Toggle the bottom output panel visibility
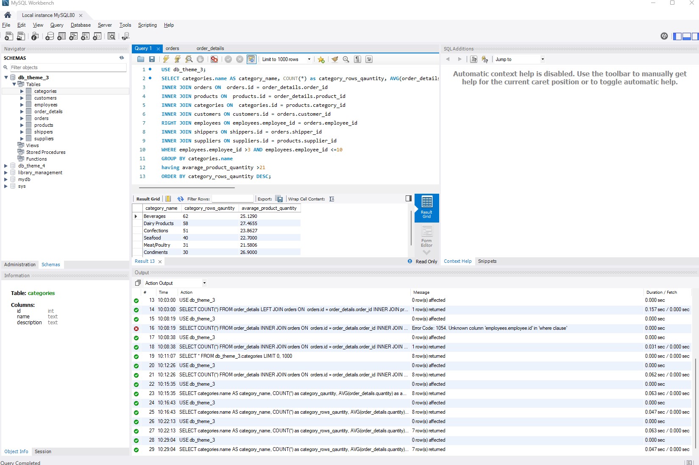 pyautogui.click(x=686, y=36)
